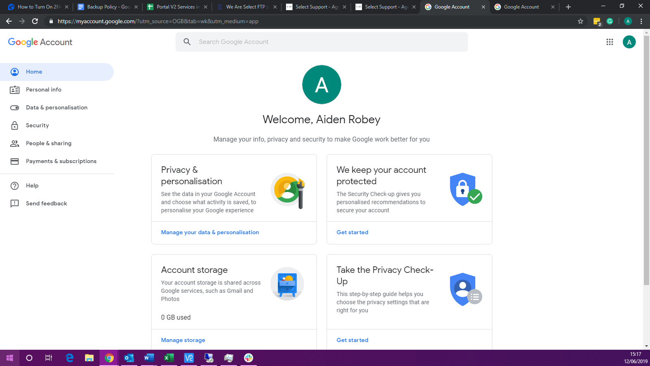Click Chrome profile avatar in toolbar
Screen dimensions: 650x366
(x=628, y=21)
